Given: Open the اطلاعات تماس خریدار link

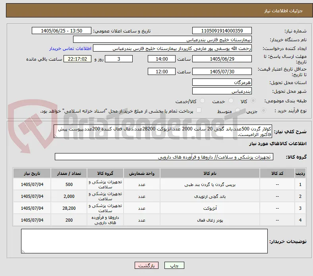Looking at the screenshot, I should coord(70,48).
